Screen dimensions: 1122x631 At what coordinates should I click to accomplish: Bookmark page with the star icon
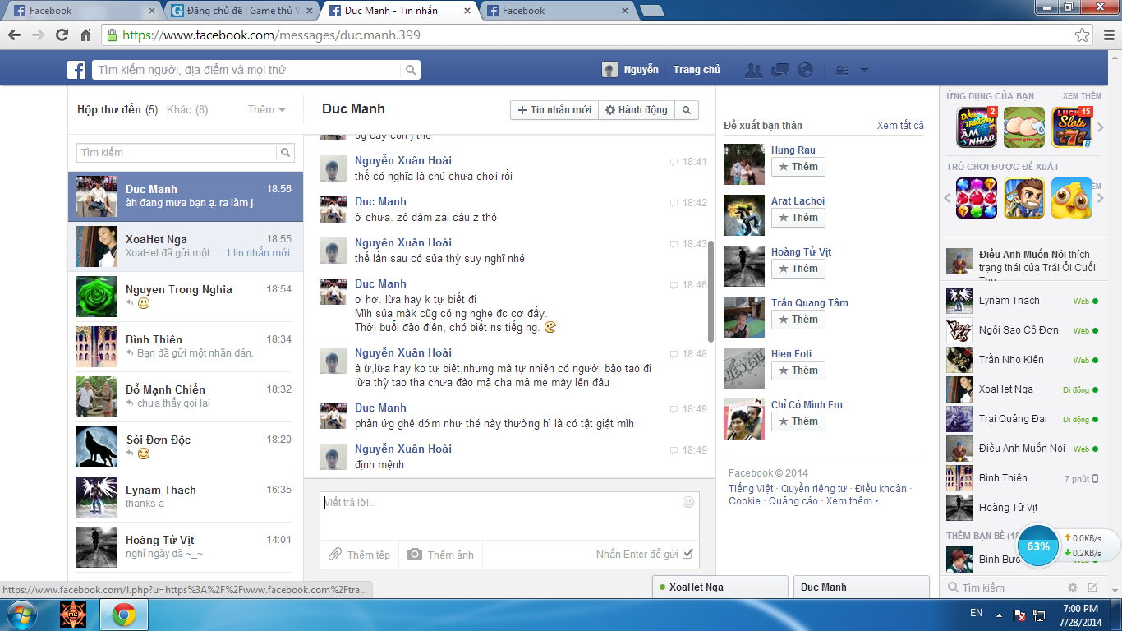point(1083,35)
